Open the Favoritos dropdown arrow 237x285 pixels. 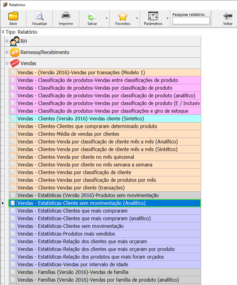(137, 18)
